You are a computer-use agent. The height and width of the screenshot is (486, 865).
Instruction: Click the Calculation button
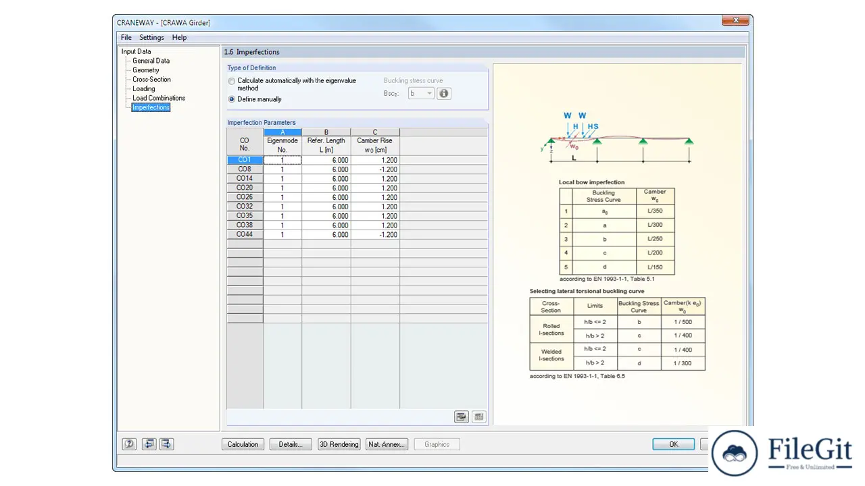(x=243, y=444)
